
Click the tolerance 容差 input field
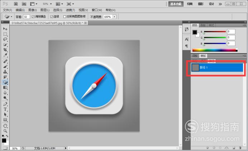click(x=27, y=16)
